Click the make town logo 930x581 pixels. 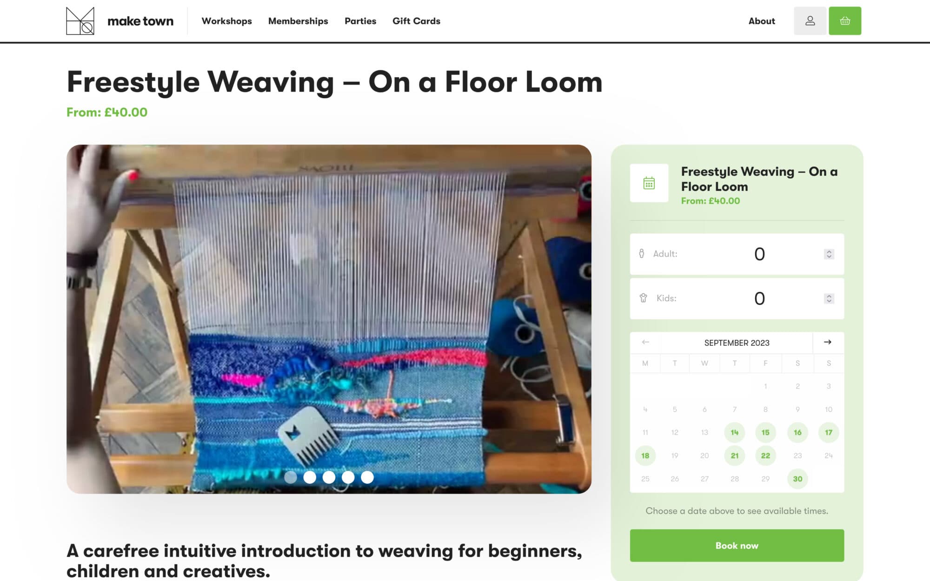pyautogui.click(x=120, y=21)
